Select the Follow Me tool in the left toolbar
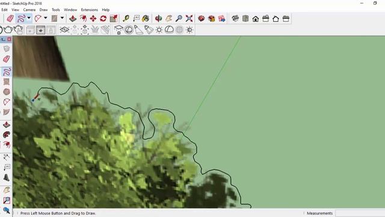385x217 pixels. 7,134
